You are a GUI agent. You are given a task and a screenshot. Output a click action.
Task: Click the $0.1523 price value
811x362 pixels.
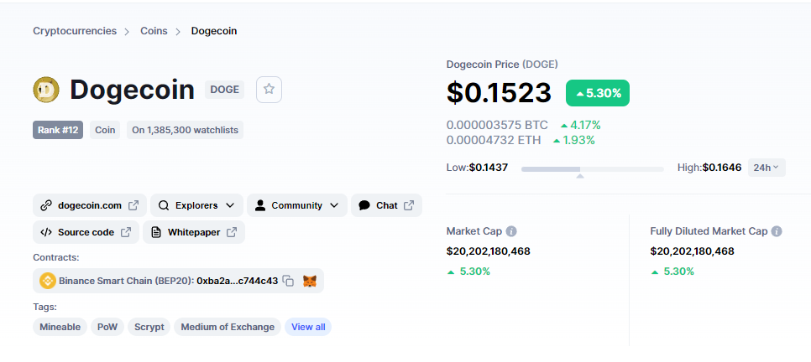500,93
